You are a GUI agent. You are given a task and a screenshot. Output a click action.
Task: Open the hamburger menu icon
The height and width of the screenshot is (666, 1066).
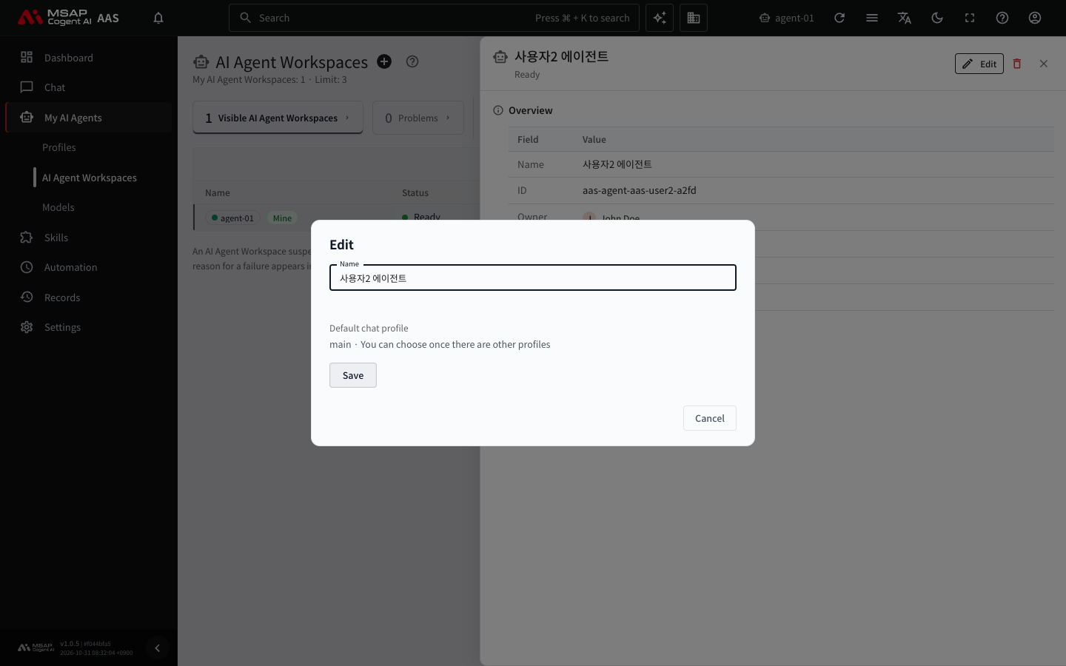click(872, 18)
